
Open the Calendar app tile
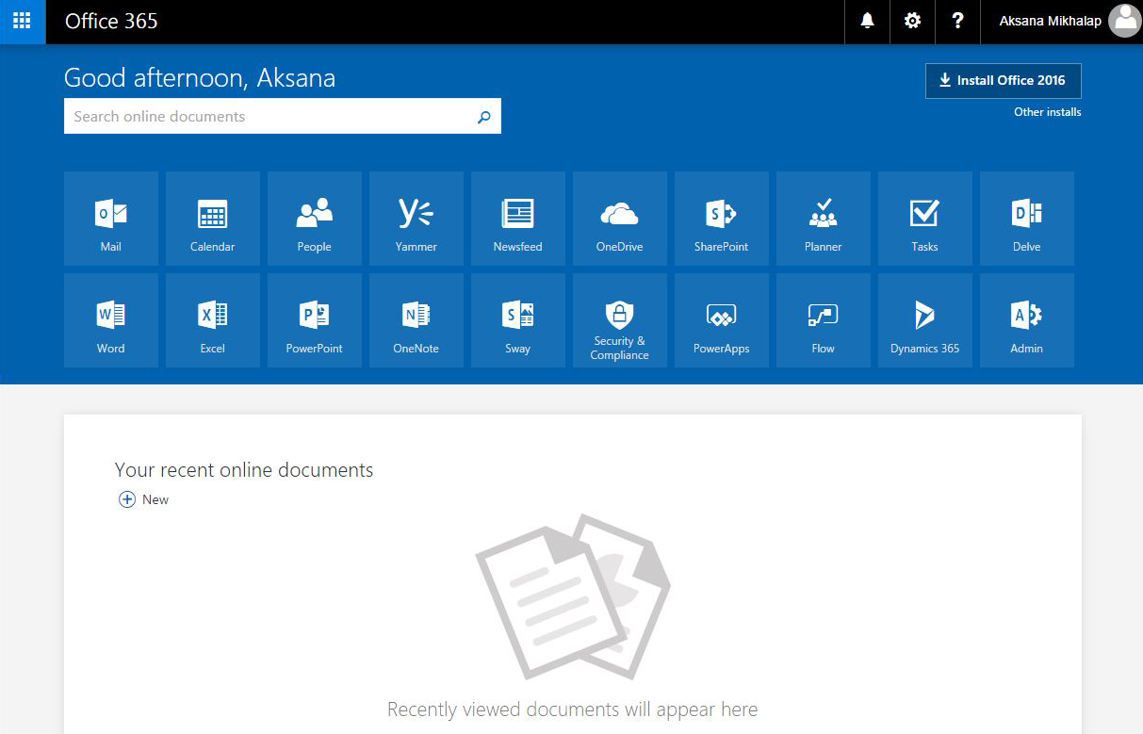[x=213, y=219]
